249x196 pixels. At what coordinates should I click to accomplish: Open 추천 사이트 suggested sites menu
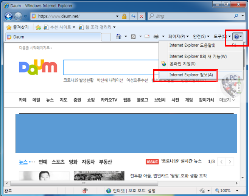[59, 27]
